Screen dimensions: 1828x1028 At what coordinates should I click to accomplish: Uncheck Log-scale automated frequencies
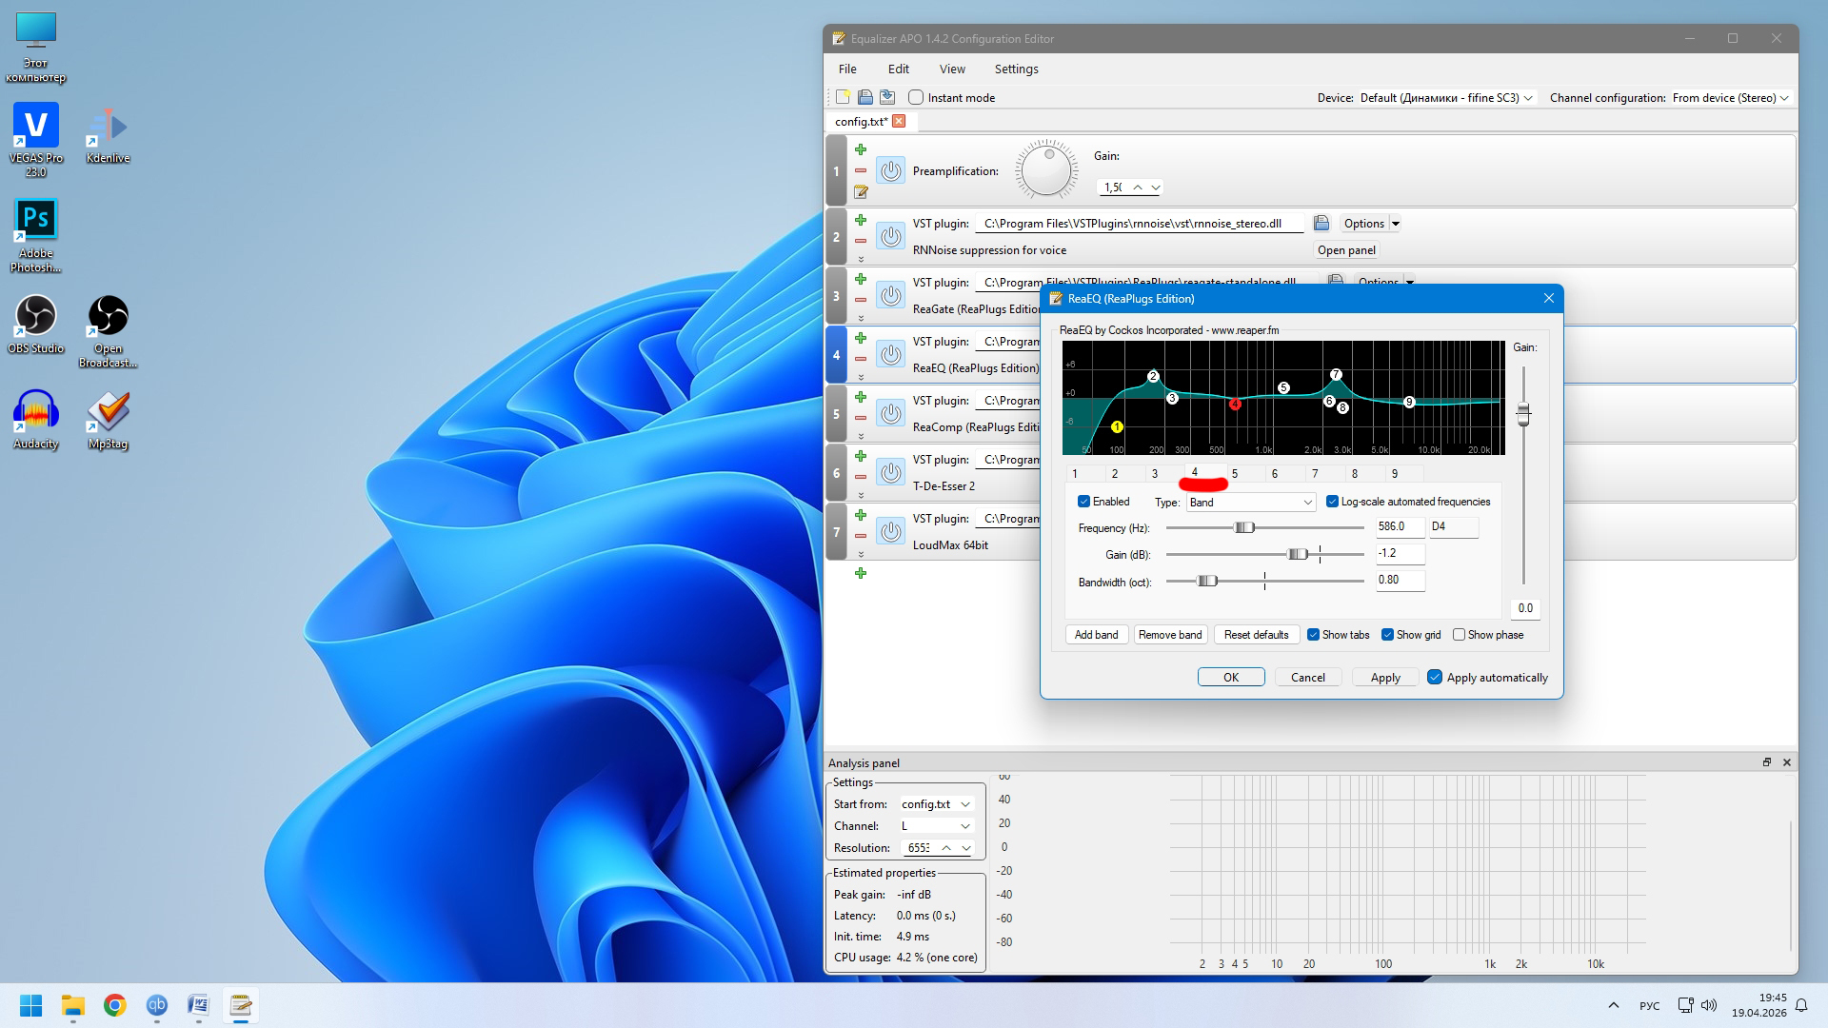tap(1332, 502)
